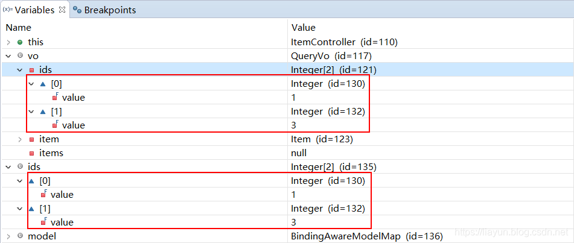
Task: Click the field icon of value 3 under vo
Action: pos(55,125)
